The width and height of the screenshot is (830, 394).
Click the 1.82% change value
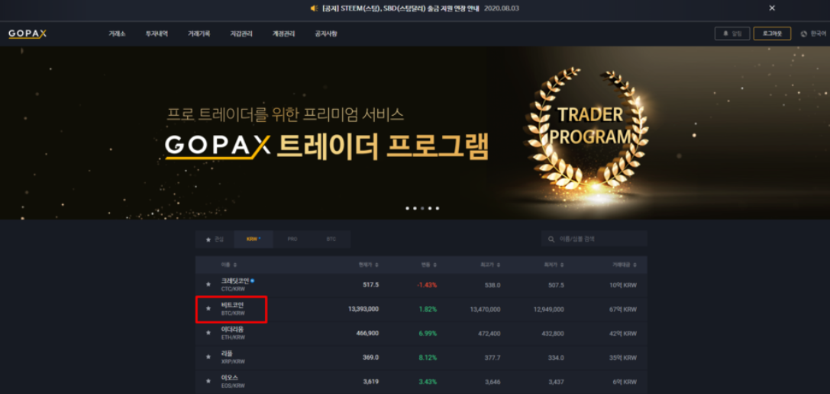(428, 309)
